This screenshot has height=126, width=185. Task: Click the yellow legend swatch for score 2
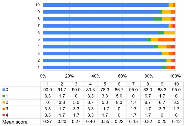point(3,103)
